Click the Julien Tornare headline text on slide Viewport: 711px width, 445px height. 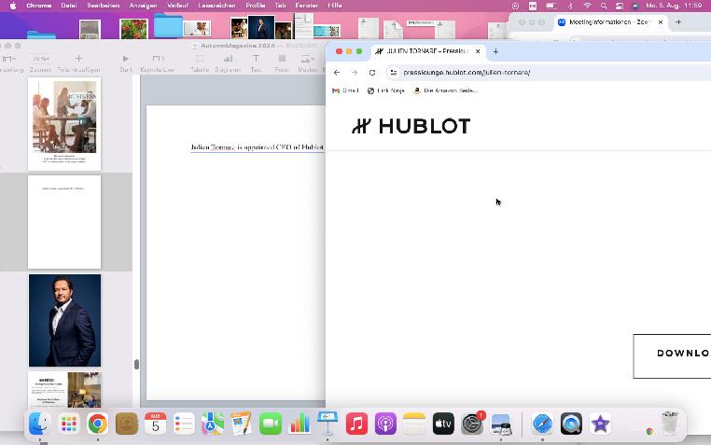click(x=258, y=147)
